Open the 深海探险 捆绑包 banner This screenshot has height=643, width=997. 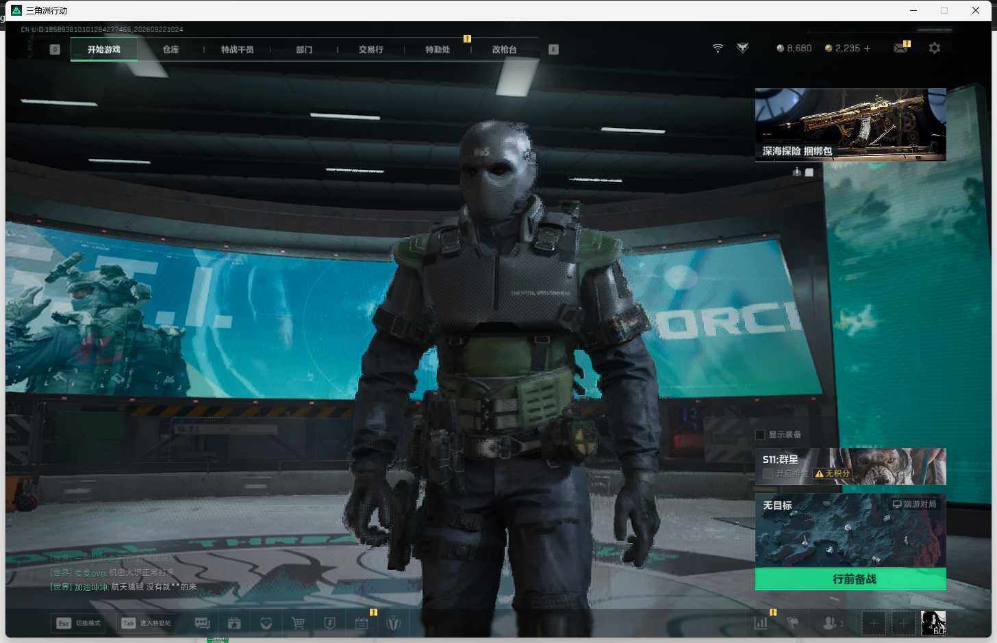point(850,125)
